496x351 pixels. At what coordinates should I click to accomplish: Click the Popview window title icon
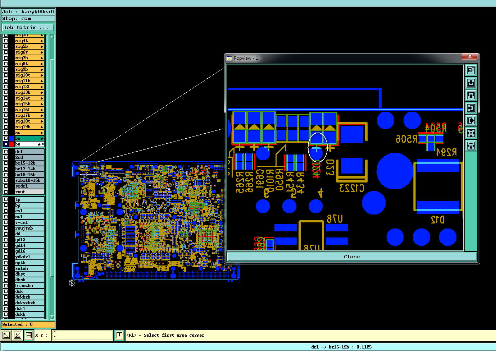coord(229,58)
